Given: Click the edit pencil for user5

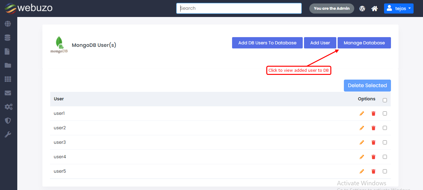Looking at the screenshot, I should 362,171.
